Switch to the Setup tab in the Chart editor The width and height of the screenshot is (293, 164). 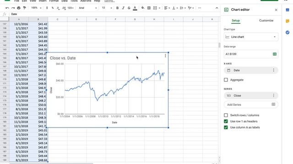pyautogui.click(x=236, y=20)
